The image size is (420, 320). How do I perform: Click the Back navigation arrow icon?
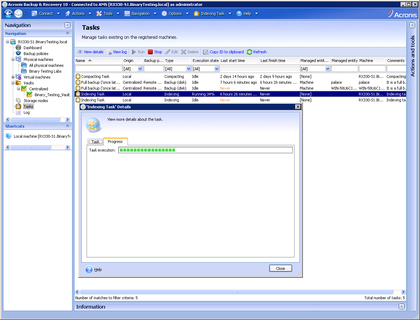point(8,13)
